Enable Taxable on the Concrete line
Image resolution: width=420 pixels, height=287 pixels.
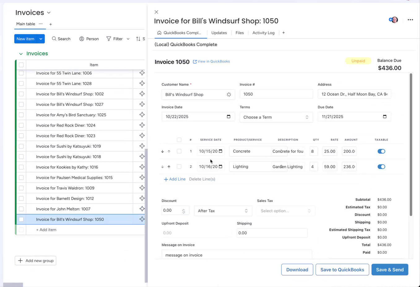click(381, 151)
